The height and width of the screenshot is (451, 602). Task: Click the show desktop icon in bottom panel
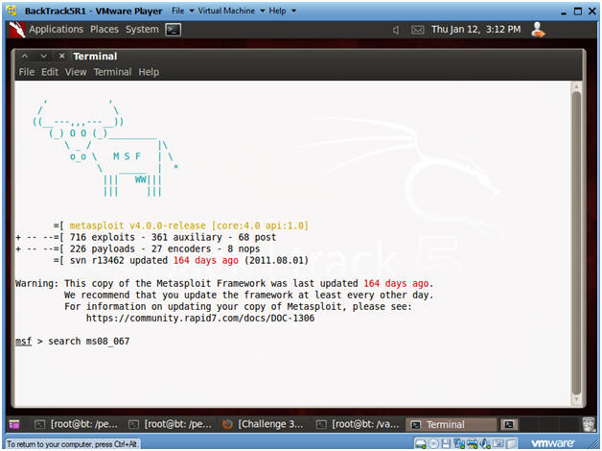click(14, 424)
